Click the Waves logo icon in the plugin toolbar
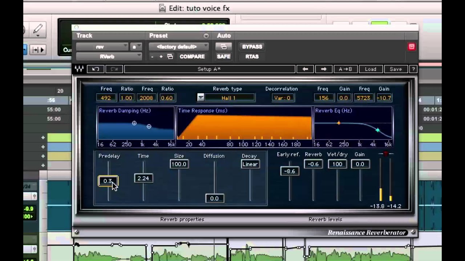This screenshot has height=261, width=465. tap(79, 69)
